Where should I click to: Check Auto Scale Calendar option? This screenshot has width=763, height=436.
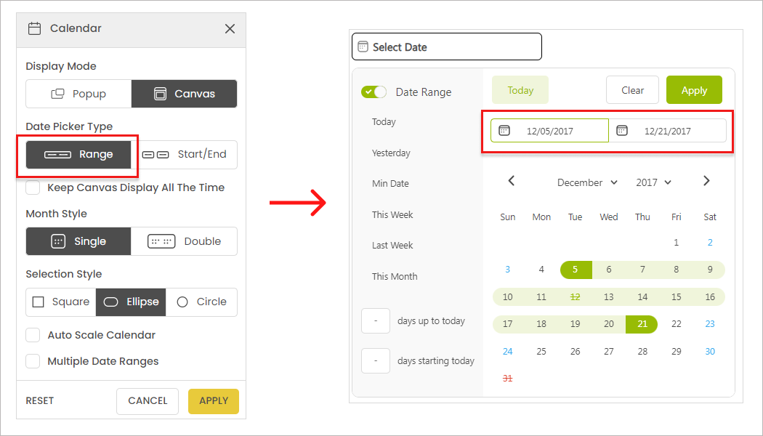click(x=33, y=335)
